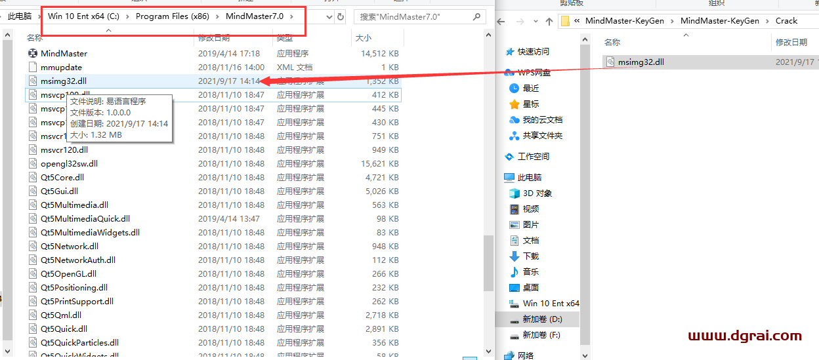Image resolution: width=819 pixels, height=360 pixels.
Task: Select the Qt5MultimediaQuick.dll file name
Action: (x=85, y=218)
